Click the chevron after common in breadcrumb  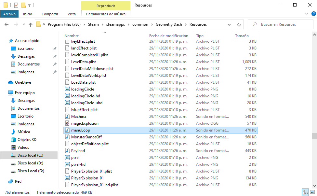coord(152,24)
